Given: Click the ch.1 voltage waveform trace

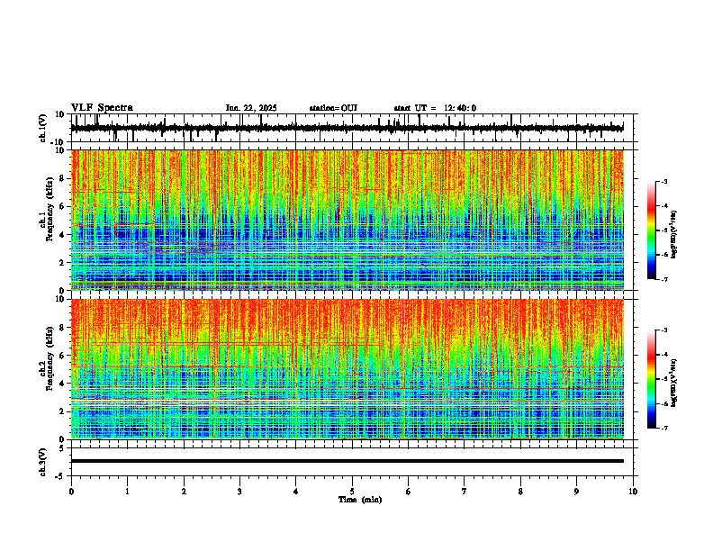Looking at the screenshot, I should [x=347, y=128].
